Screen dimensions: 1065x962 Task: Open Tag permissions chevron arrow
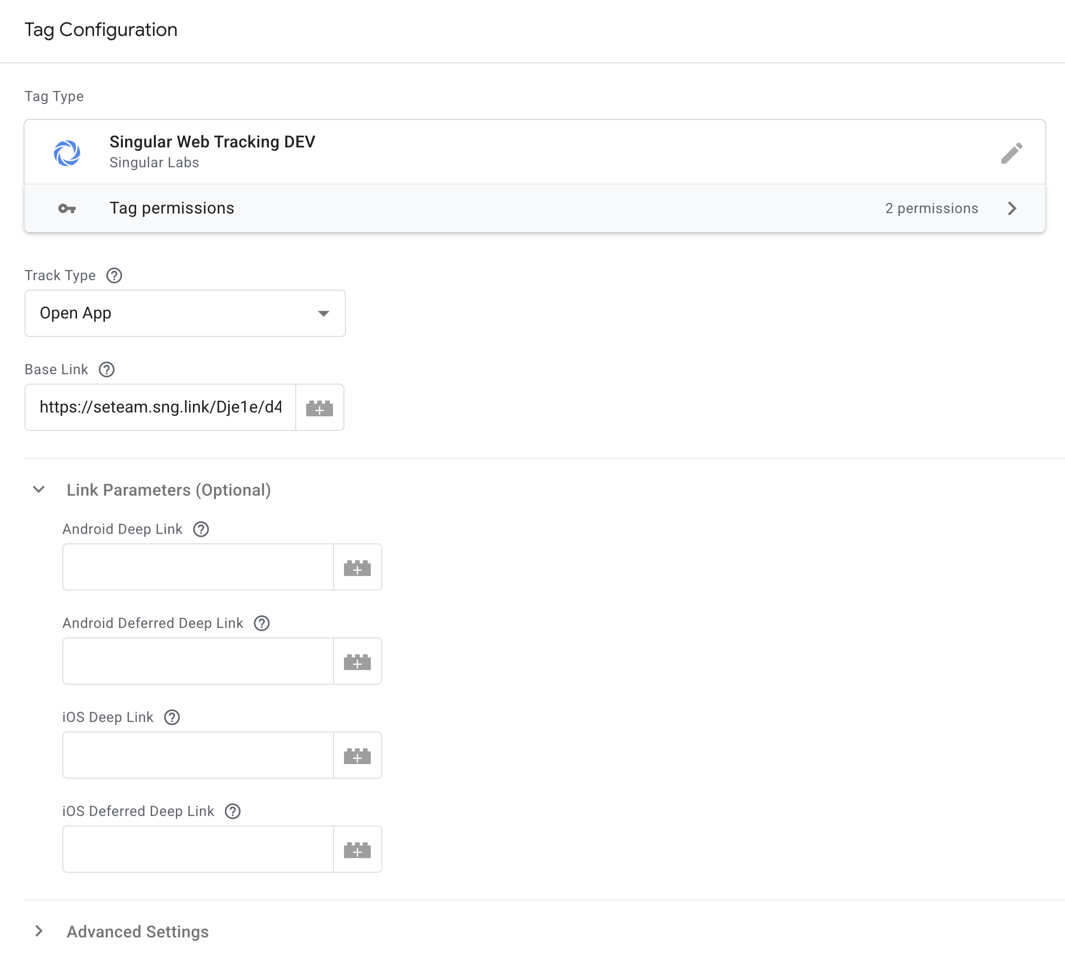(x=1012, y=208)
